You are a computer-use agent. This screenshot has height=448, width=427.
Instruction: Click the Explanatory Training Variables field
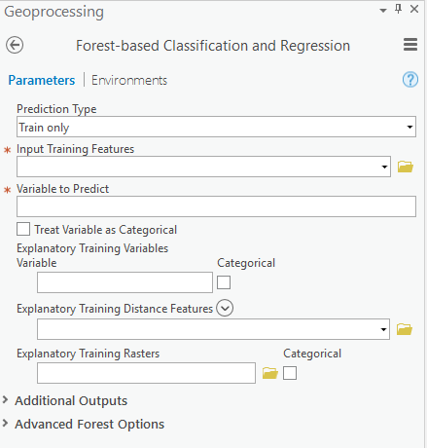[125, 282]
